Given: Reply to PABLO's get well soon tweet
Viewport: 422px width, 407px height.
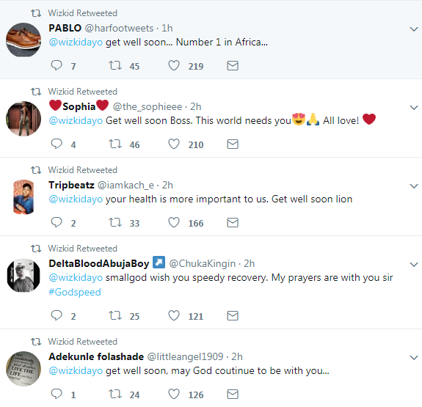Looking at the screenshot, I should [57, 65].
